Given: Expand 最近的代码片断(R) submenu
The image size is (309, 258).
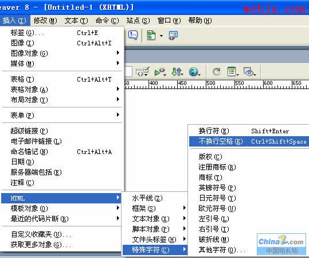Looking at the screenshot, I should (62, 219).
